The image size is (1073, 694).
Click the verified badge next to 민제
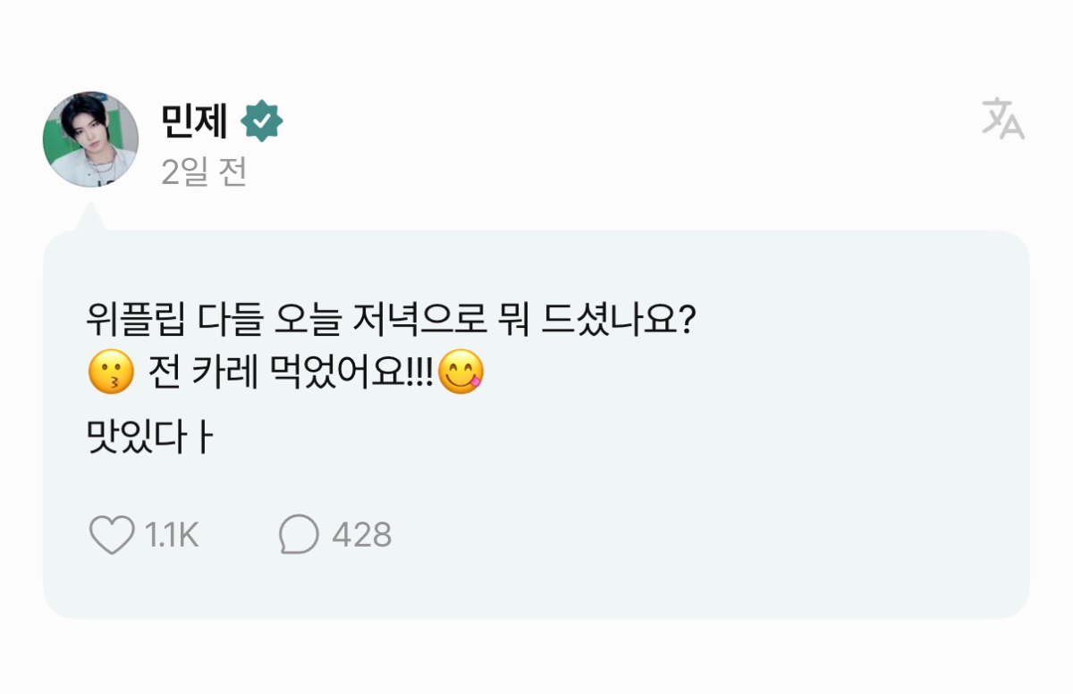pyautogui.click(x=262, y=122)
